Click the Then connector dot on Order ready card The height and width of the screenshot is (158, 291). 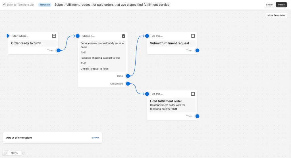[59, 50]
